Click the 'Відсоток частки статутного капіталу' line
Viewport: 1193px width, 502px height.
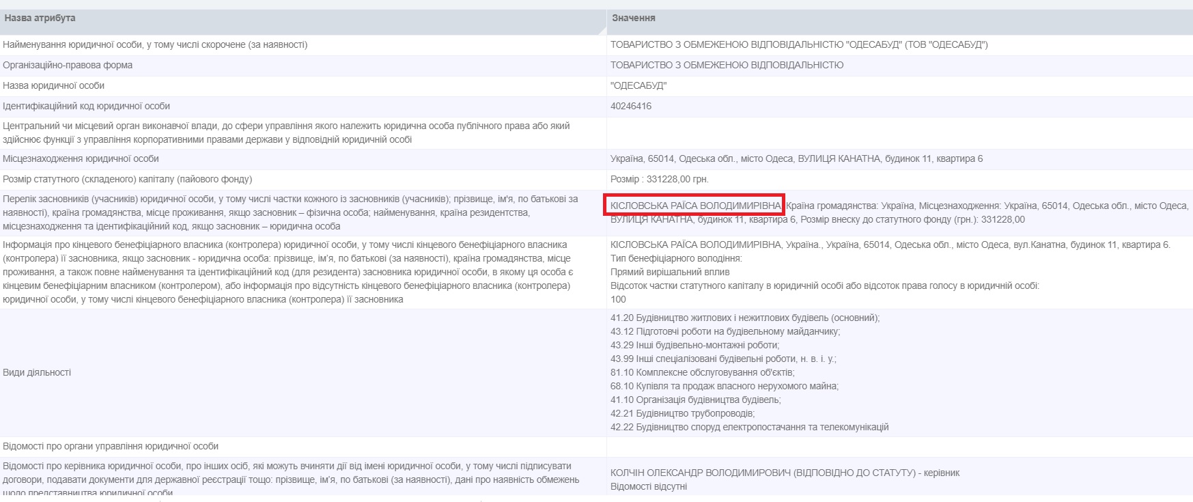[x=825, y=285]
